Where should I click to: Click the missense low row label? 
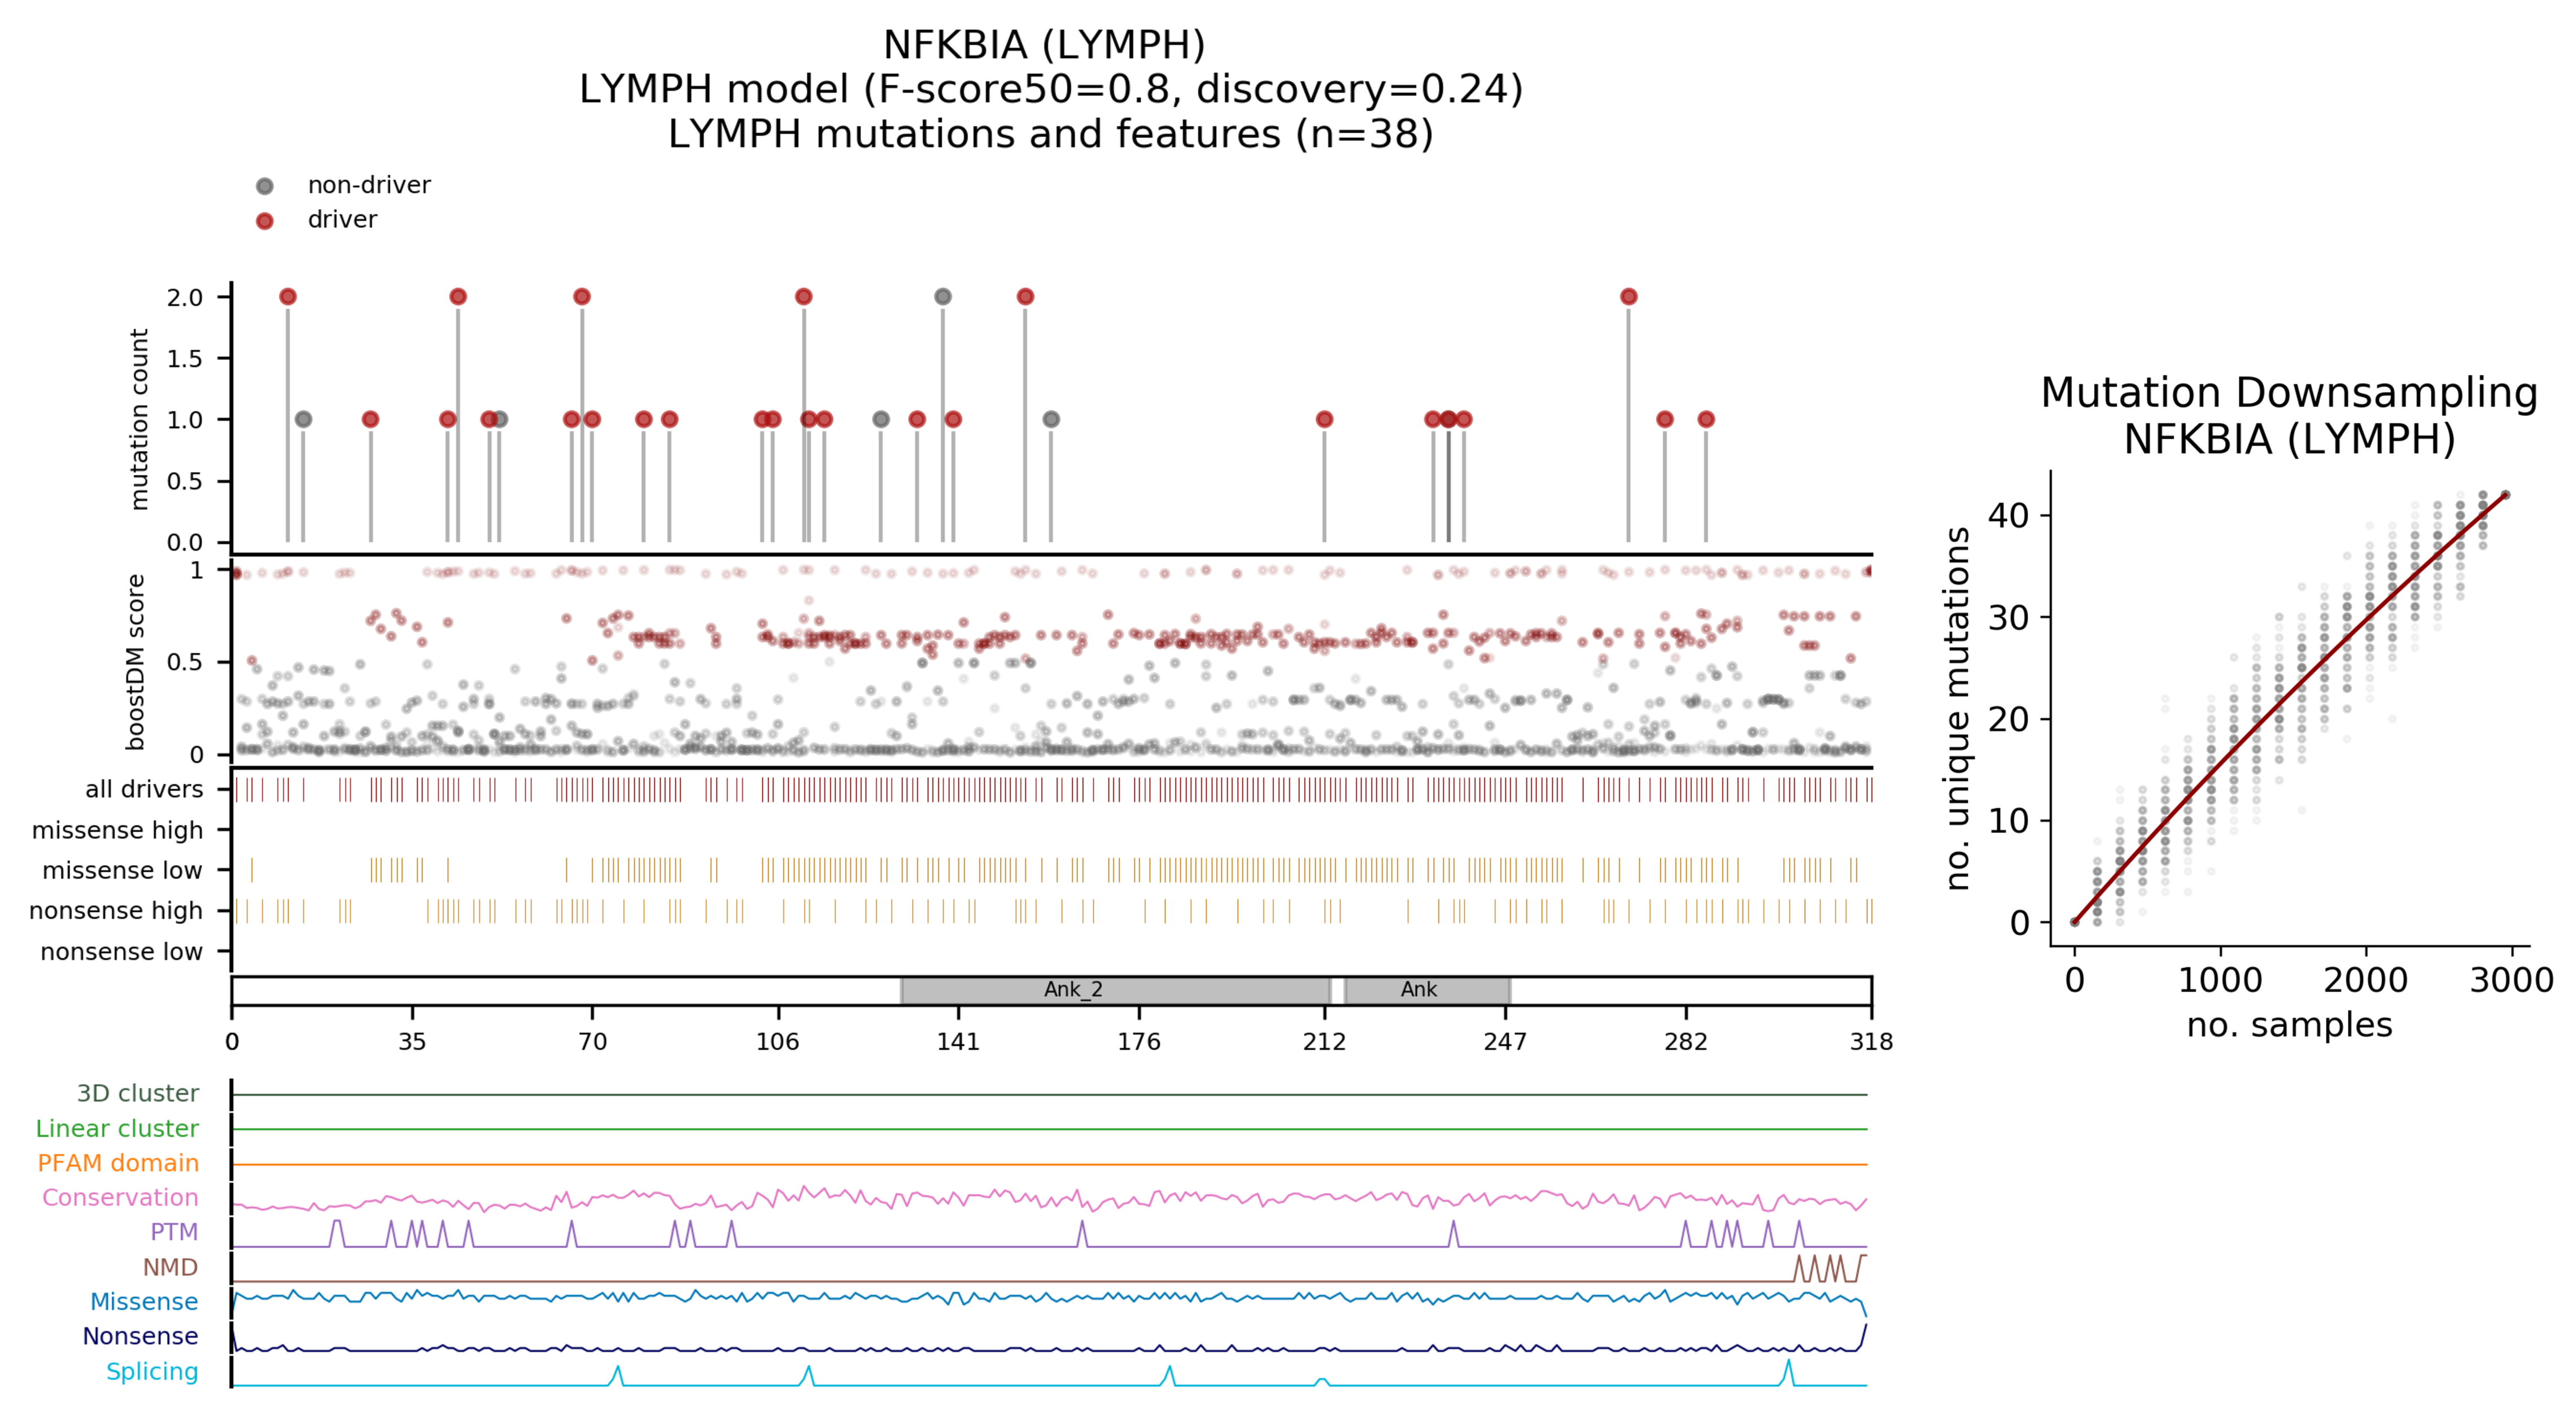[122, 870]
